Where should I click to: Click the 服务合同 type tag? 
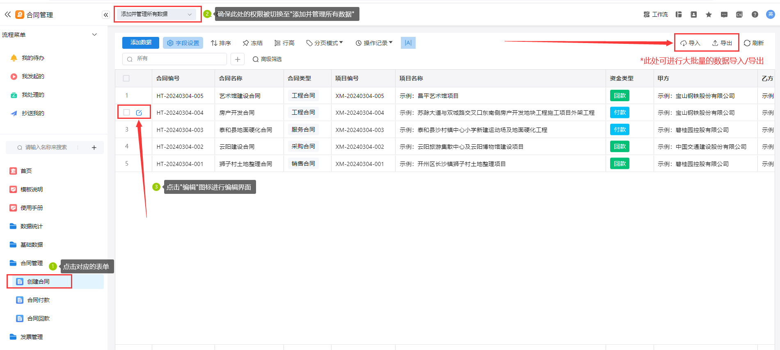pos(303,130)
